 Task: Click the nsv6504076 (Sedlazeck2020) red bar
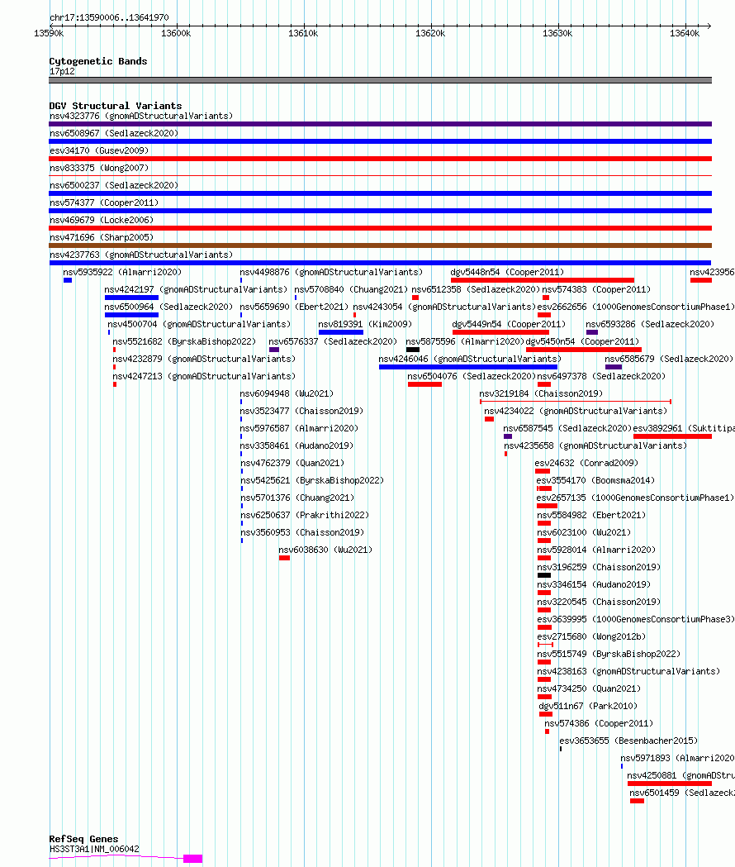click(x=425, y=384)
